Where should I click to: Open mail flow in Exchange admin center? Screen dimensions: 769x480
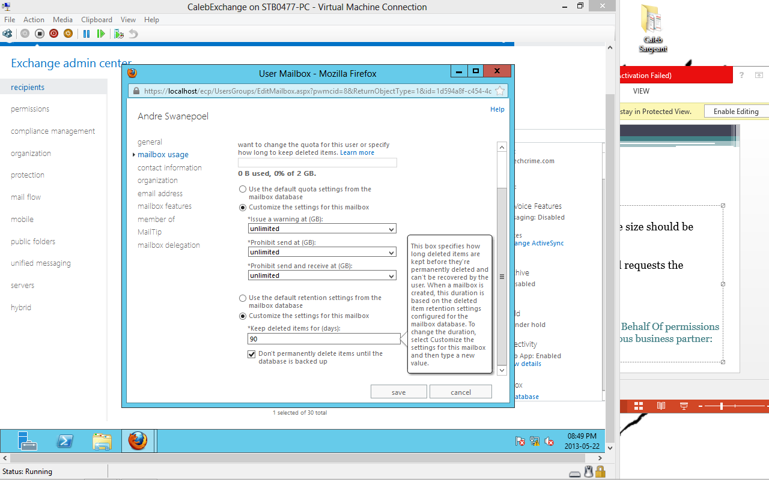click(26, 197)
